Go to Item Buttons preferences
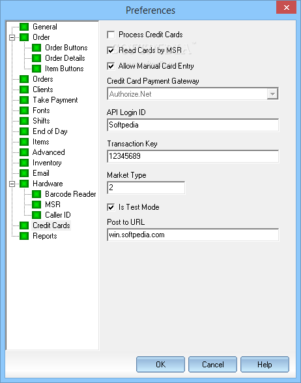Viewport: 301px width, 383px height. pyautogui.click(x=64, y=69)
